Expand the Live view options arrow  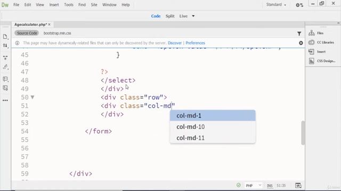pos(193,16)
